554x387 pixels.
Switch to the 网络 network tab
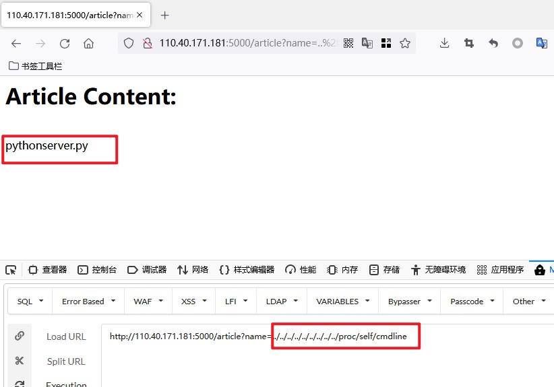pos(193,270)
